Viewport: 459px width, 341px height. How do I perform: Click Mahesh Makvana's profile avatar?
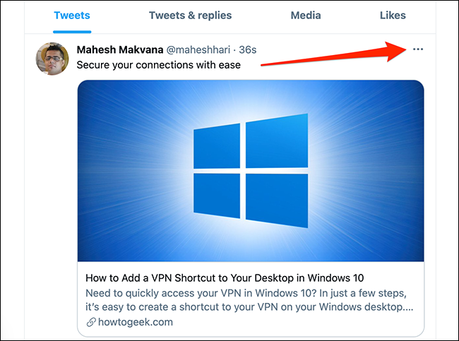point(52,59)
